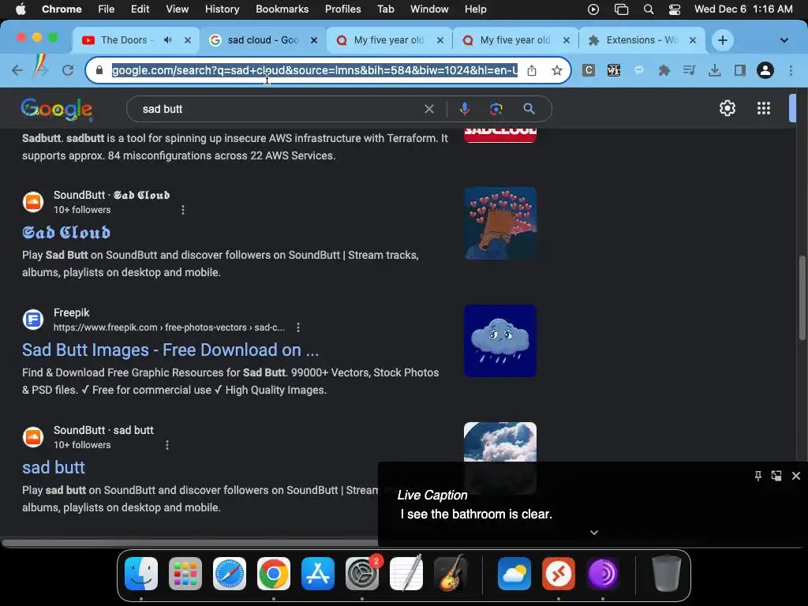
Task: Click the URL address bar
Action: (x=314, y=70)
